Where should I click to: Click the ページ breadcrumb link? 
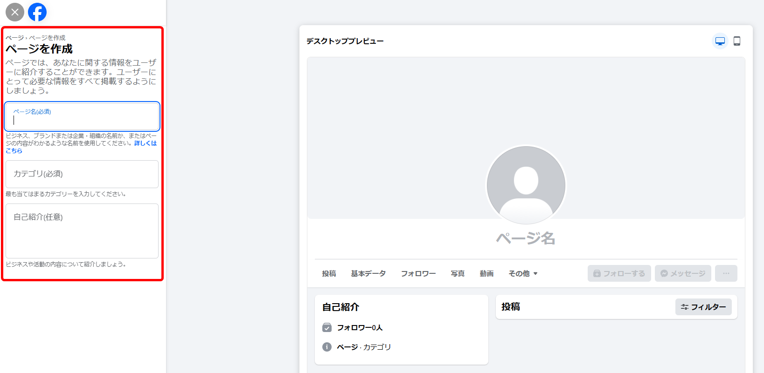point(14,38)
